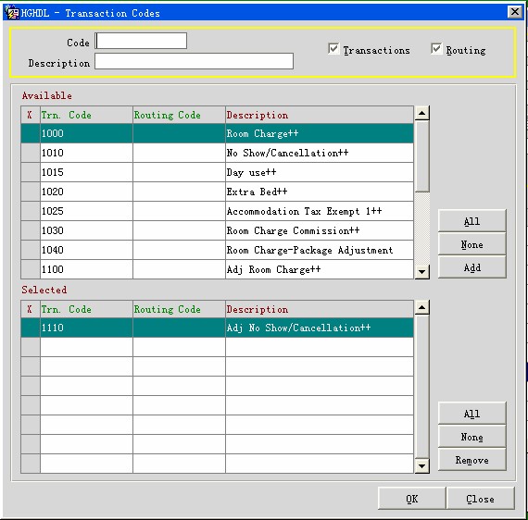Screen dimensions: 528x520
Task: Click the Close button
Action: (x=480, y=499)
